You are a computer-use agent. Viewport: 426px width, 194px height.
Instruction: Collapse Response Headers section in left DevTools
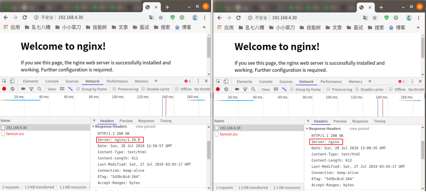93,127
